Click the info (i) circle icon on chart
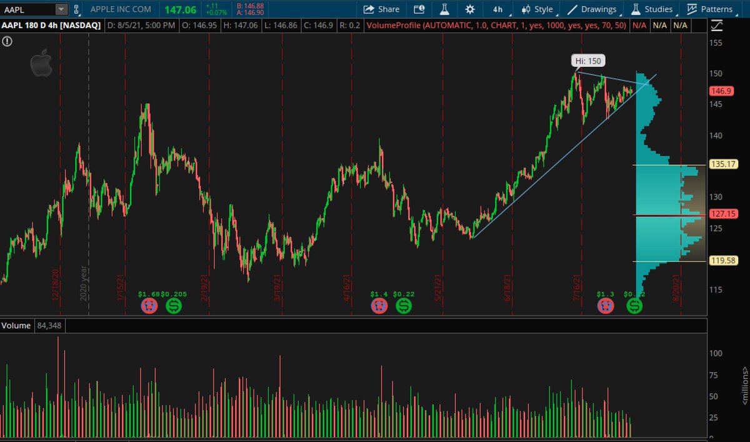Screen dimensions: 750x442 click(x=7, y=42)
